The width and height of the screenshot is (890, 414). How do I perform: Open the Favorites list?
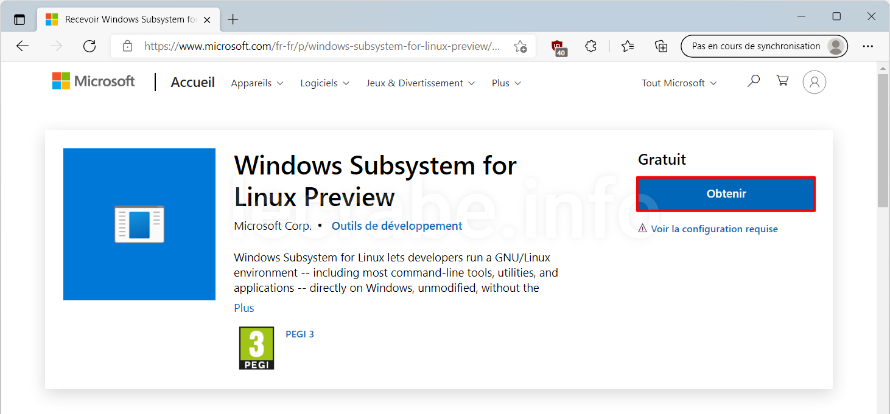(628, 46)
